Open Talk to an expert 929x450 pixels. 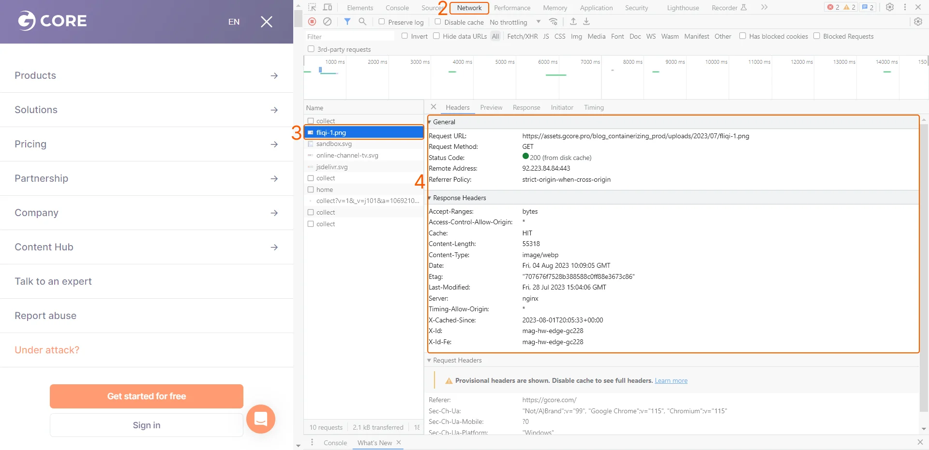click(x=53, y=281)
